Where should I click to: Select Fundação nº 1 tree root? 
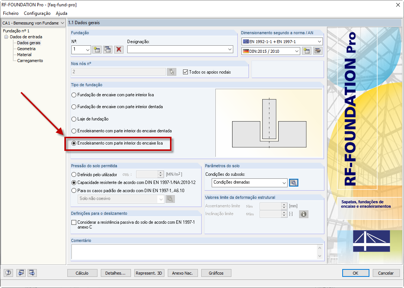pos(16,31)
